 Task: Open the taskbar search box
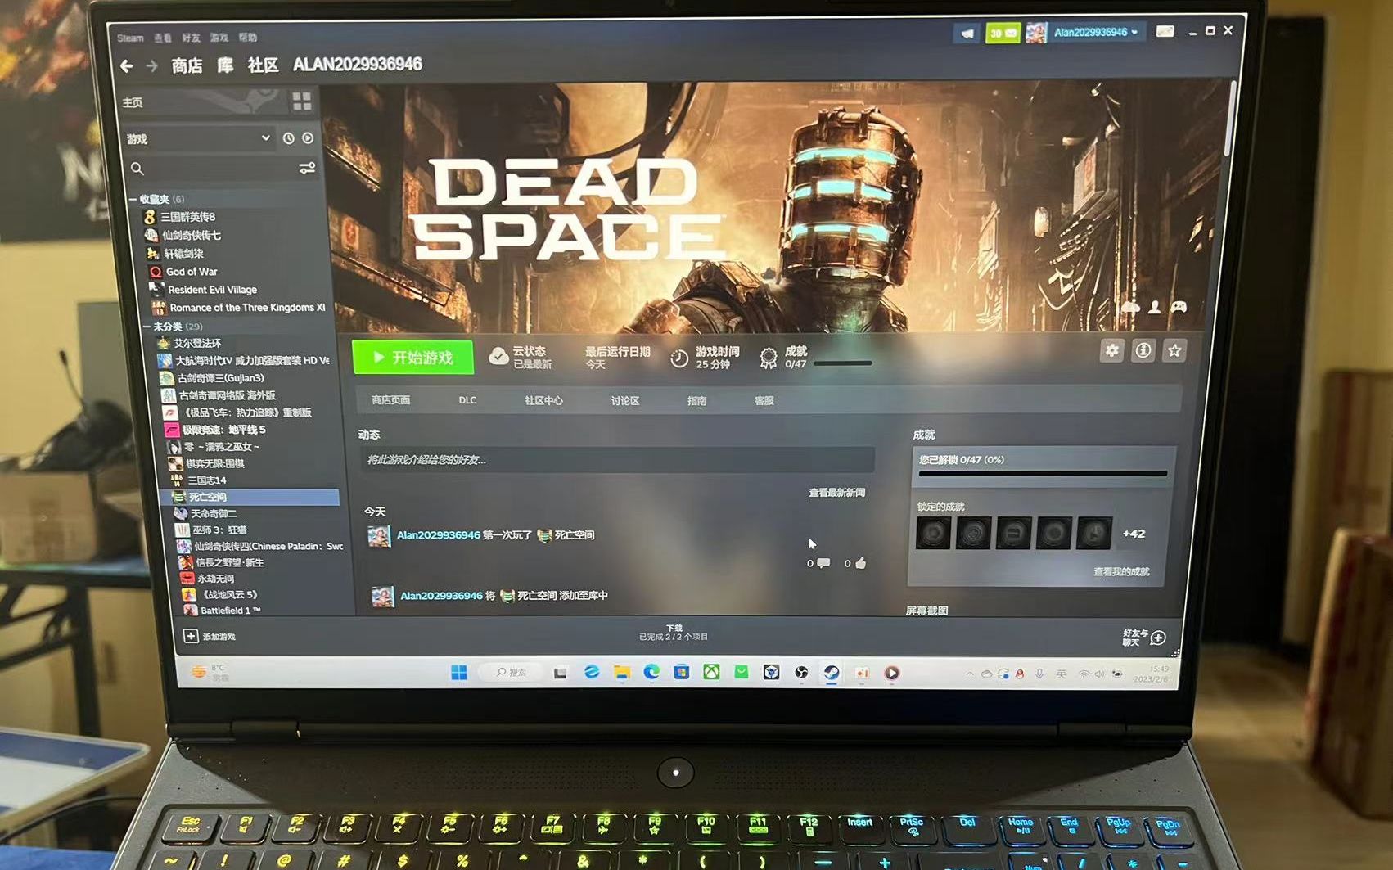pyautogui.click(x=511, y=673)
